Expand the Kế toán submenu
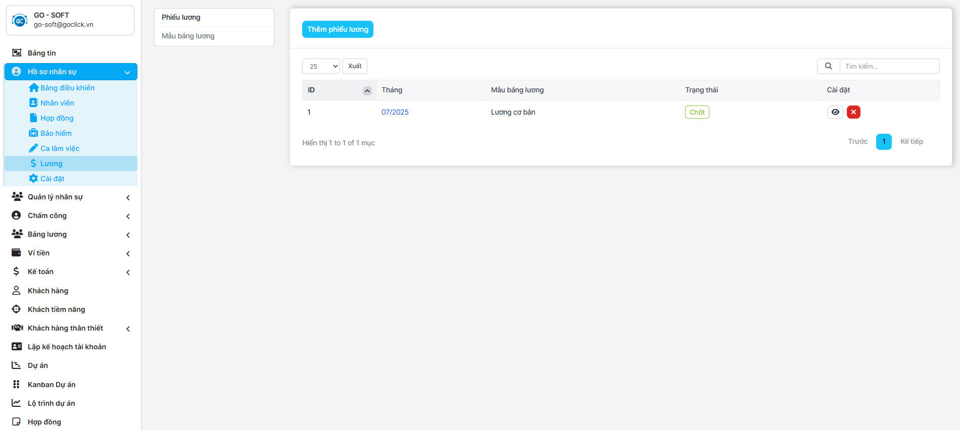The width and height of the screenshot is (960, 430). tap(128, 273)
